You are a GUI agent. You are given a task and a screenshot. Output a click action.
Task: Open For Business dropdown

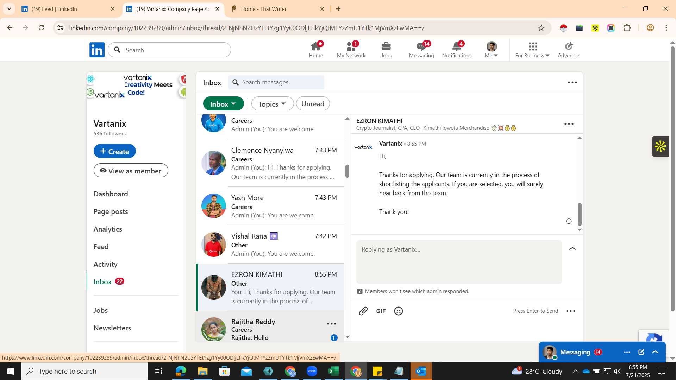coord(532,50)
